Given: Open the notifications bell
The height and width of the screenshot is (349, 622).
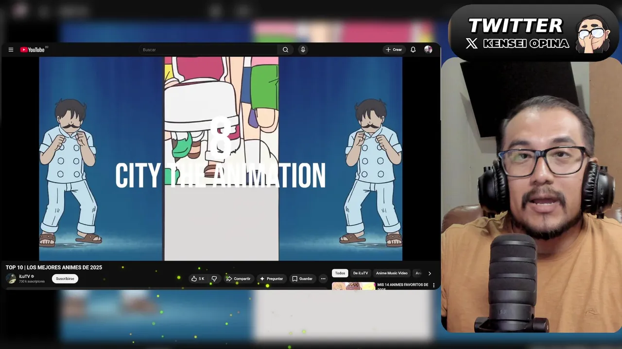Looking at the screenshot, I should pyautogui.click(x=413, y=49).
